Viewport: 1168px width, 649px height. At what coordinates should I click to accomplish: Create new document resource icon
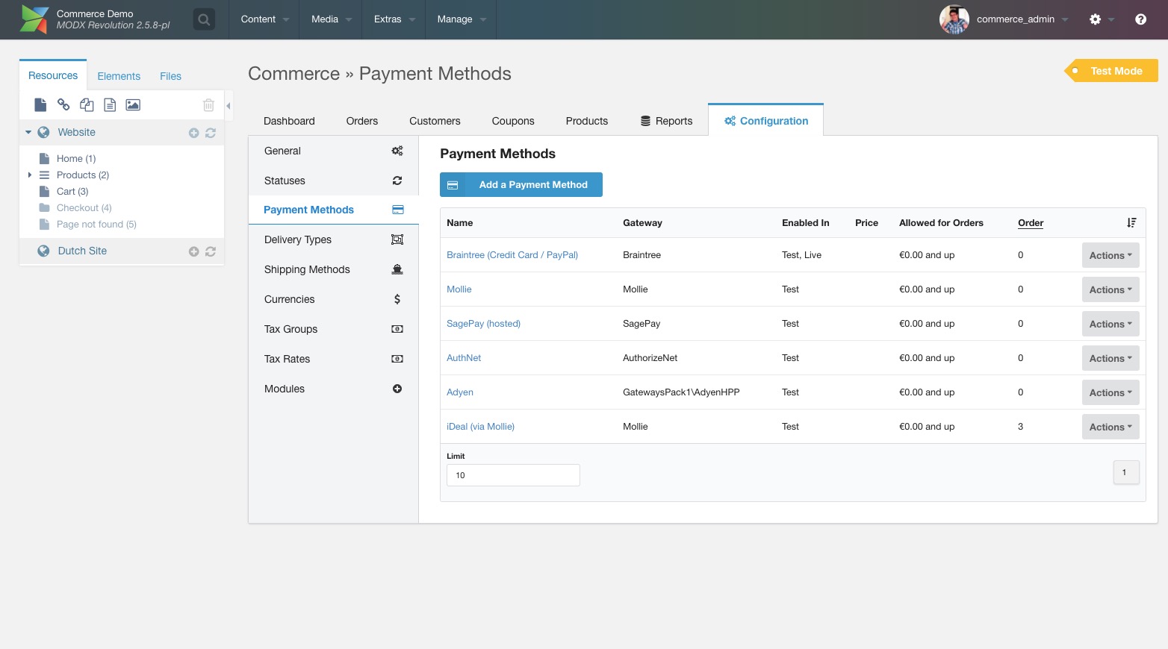40,104
